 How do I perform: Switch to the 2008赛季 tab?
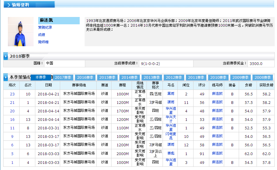[263, 78]
